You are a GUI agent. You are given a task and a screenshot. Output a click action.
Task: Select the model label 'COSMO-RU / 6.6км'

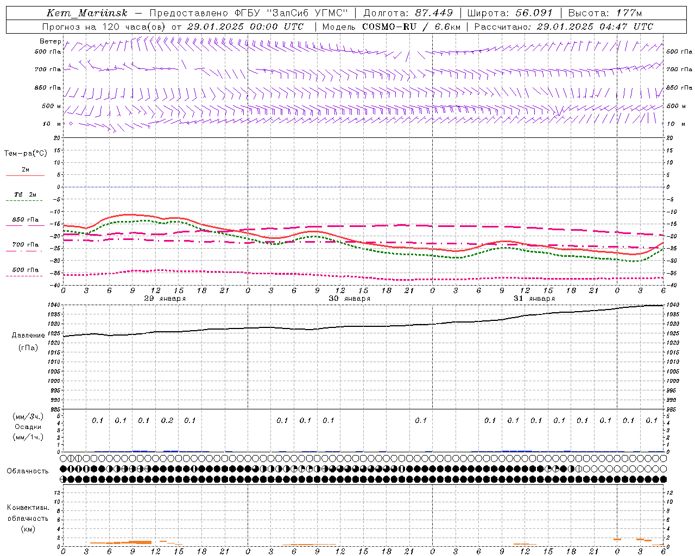click(x=412, y=27)
